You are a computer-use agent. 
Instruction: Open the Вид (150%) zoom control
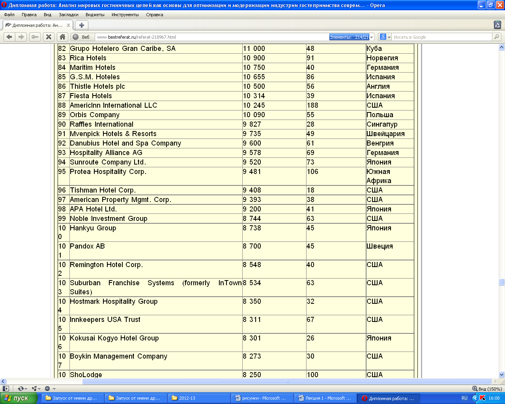coord(487,389)
